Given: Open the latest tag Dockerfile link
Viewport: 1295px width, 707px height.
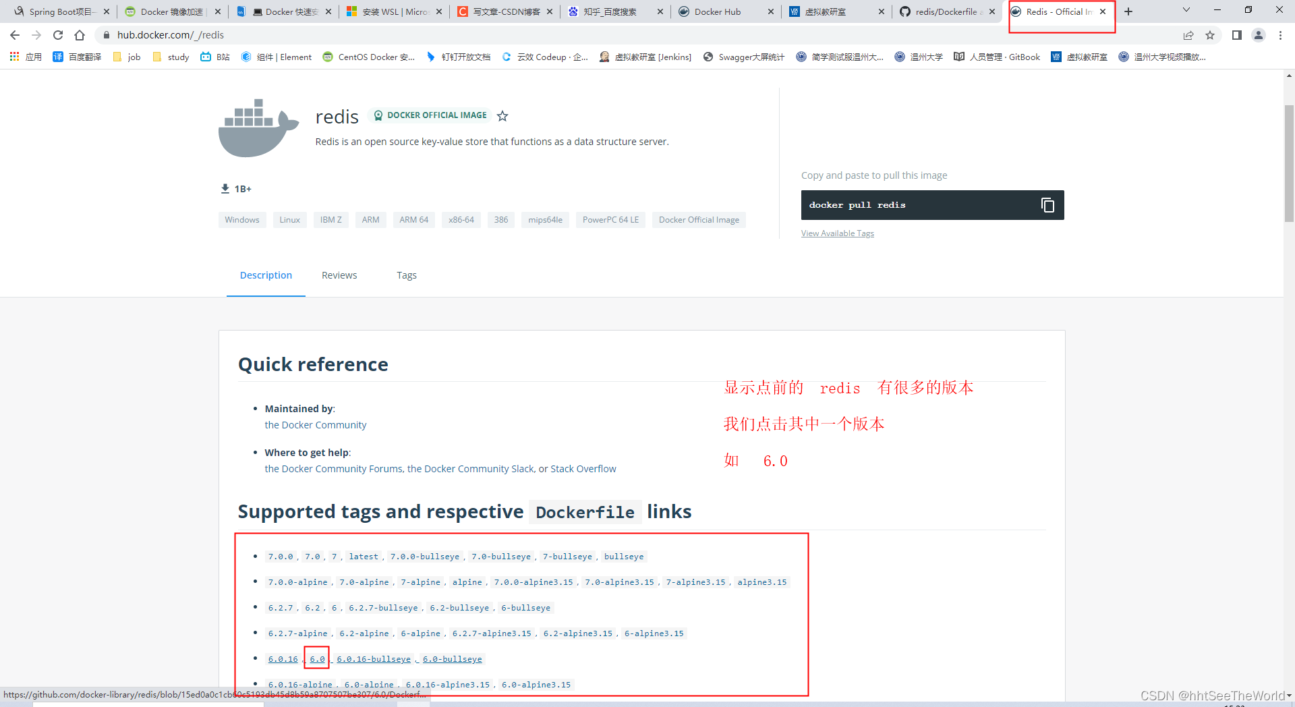Looking at the screenshot, I should pos(364,557).
